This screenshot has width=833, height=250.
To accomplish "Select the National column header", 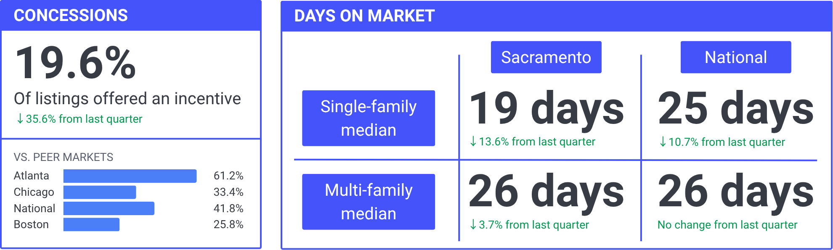I will point(736,57).
